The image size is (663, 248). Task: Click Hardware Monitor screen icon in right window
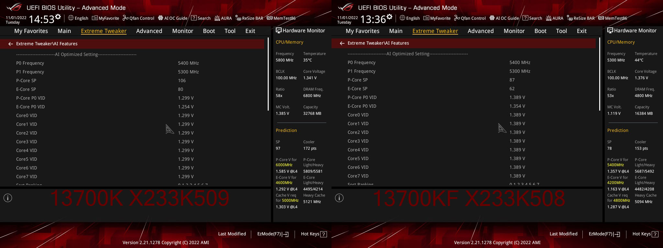tap(610, 30)
